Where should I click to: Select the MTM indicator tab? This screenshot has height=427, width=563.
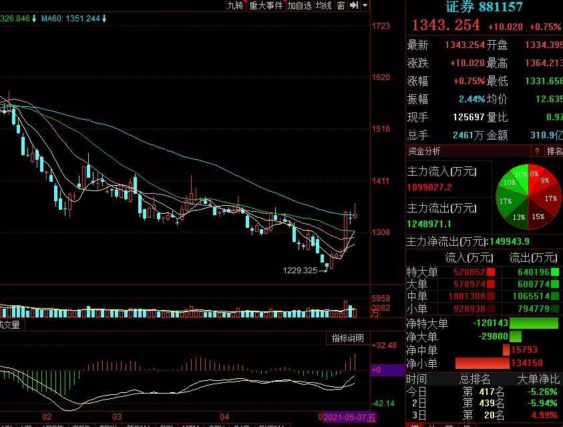point(190,425)
